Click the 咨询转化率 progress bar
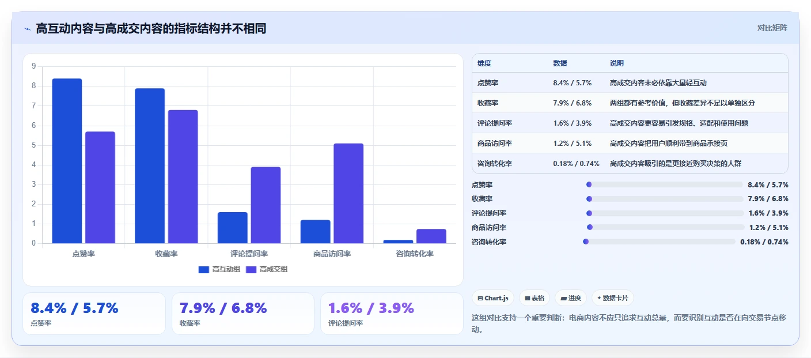The height and width of the screenshot is (358, 811). coord(659,242)
